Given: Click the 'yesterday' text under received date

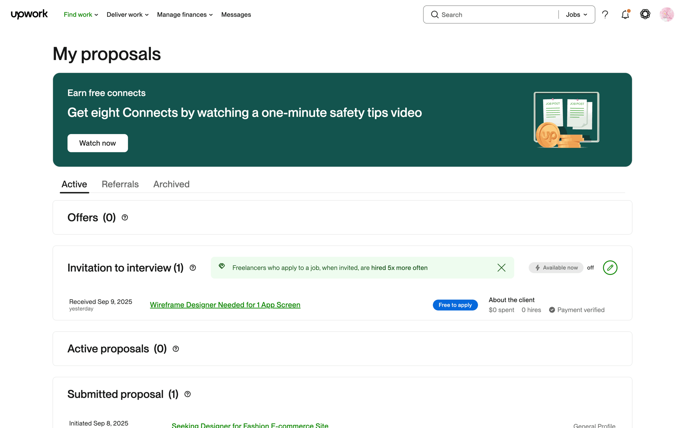Looking at the screenshot, I should [x=81, y=309].
